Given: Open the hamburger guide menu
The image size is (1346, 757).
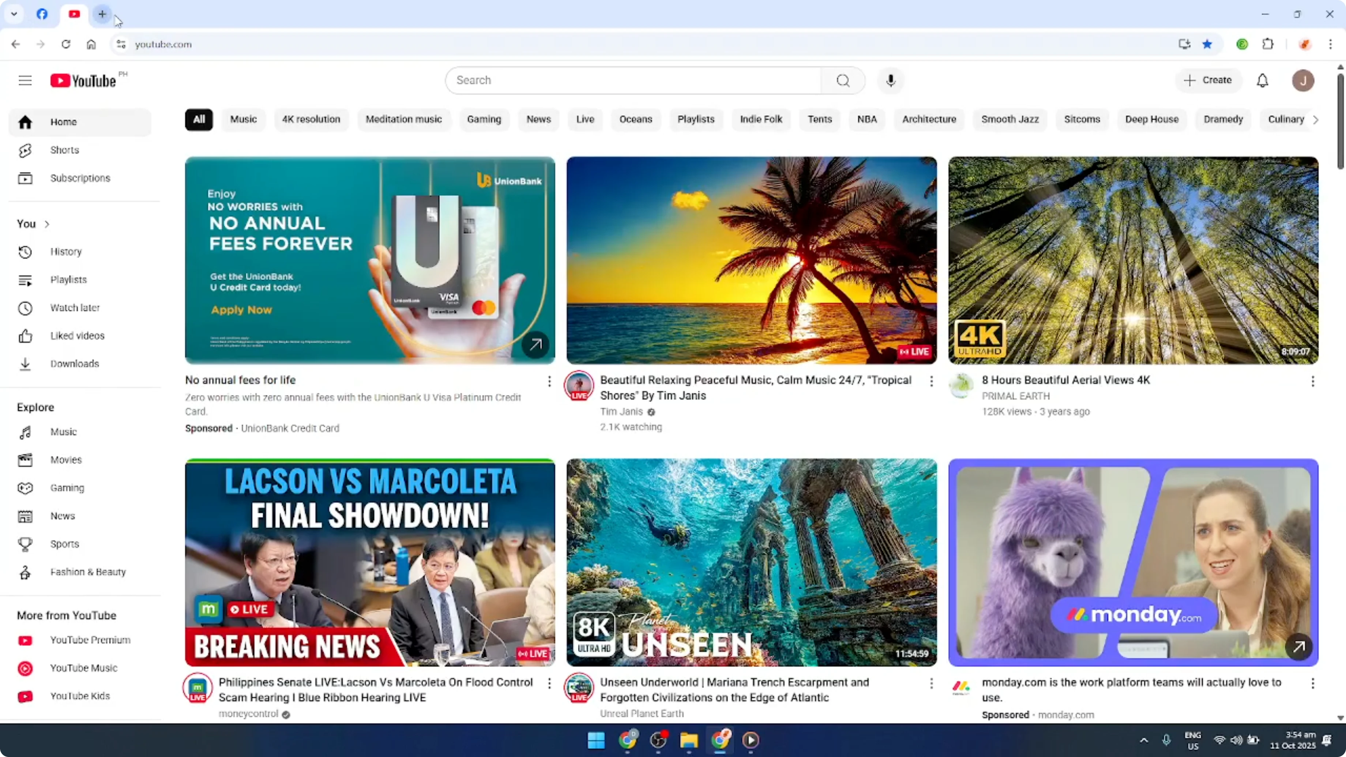Looking at the screenshot, I should click(x=25, y=80).
